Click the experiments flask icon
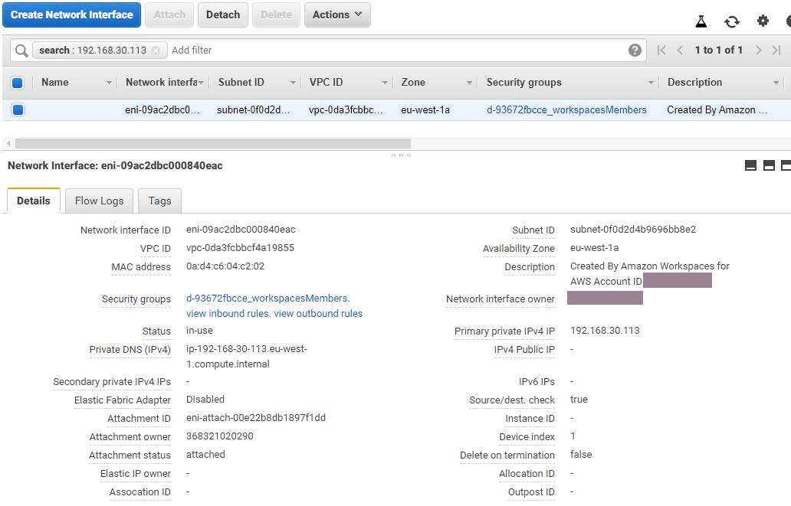This screenshot has height=506, width=791. pos(701,21)
